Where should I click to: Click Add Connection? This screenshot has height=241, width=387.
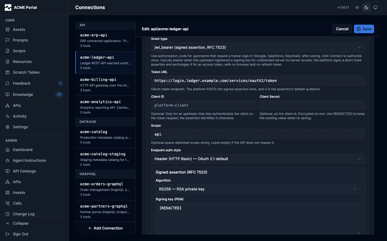pyautogui.click(x=105, y=228)
